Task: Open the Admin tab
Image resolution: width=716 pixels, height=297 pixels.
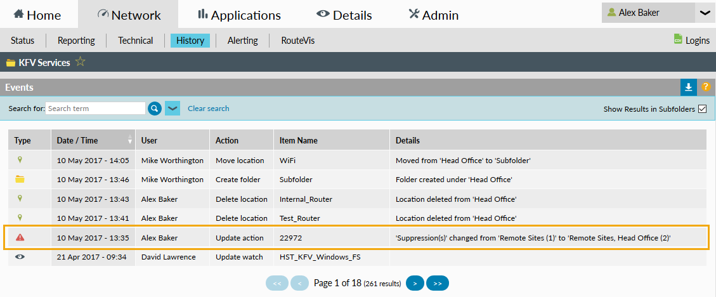Action: [433, 15]
